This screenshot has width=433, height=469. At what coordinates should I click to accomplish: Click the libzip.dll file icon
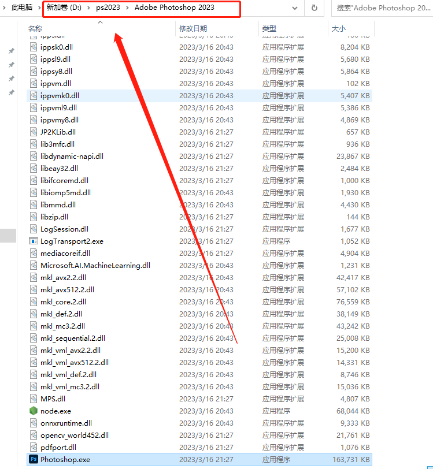[x=33, y=217]
